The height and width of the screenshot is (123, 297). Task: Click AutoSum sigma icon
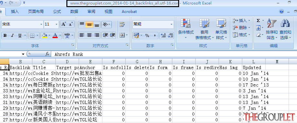pos(258,21)
